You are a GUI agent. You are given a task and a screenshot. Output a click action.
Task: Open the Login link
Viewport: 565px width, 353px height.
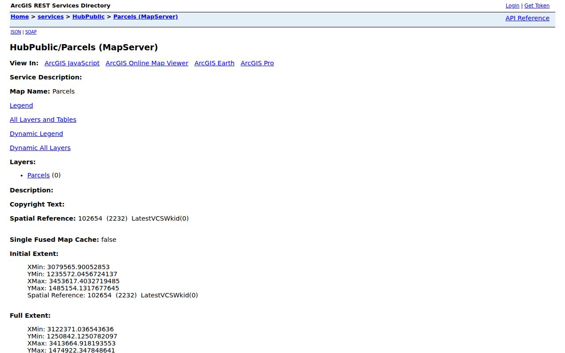click(512, 6)
